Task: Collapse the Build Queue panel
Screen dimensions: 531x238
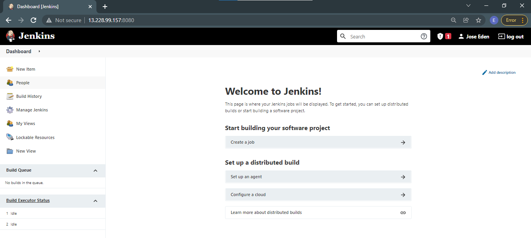Action: tap(96, 170)
